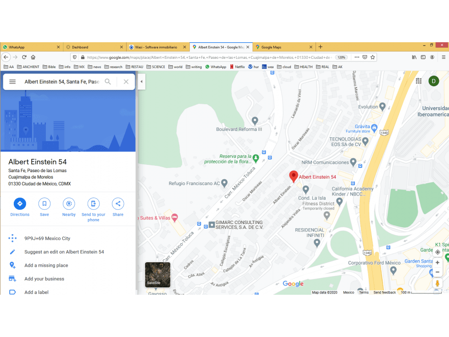The height and width of the screenshot is (337, 449).
Task: Save page to Pocket
Action: click(365, 57)
